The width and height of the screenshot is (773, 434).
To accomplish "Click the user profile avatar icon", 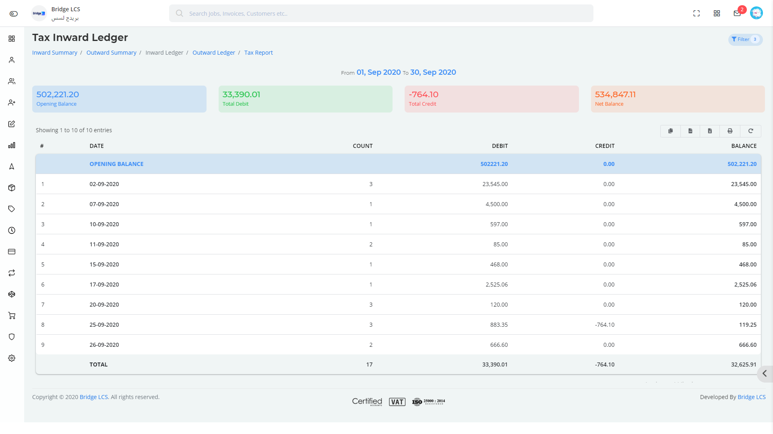I will coord(756,13).
